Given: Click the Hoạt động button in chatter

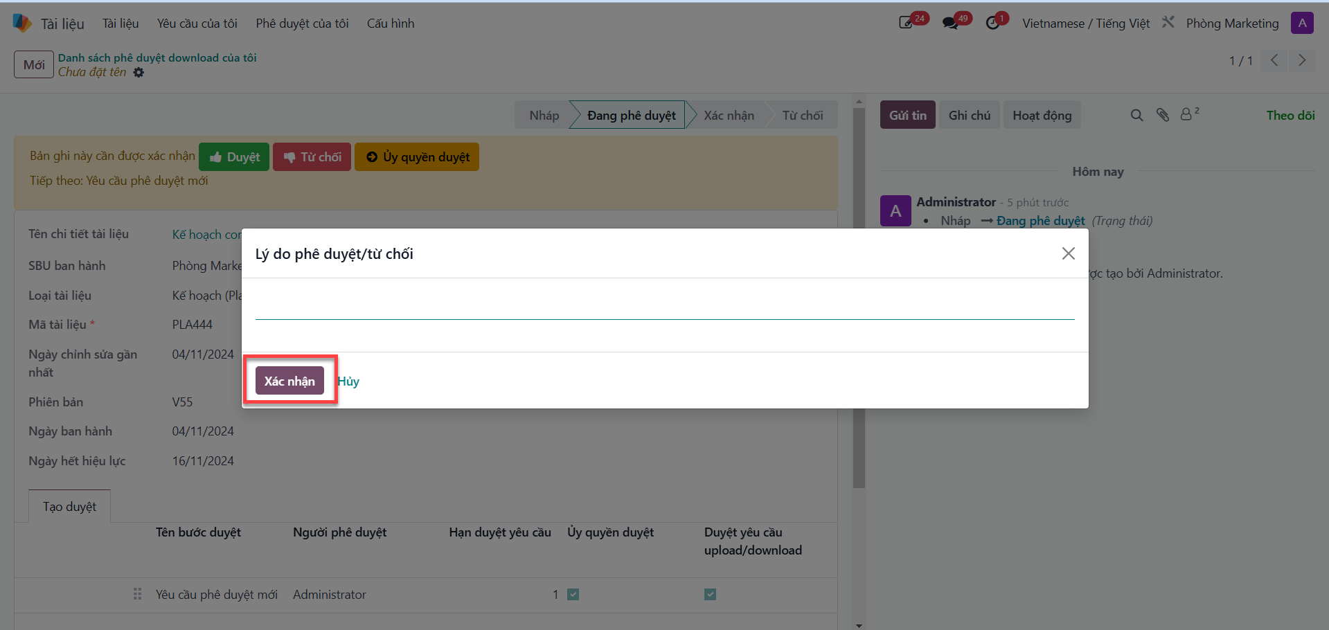Looking at the screenshot, I should click(x=1042, y=115).
